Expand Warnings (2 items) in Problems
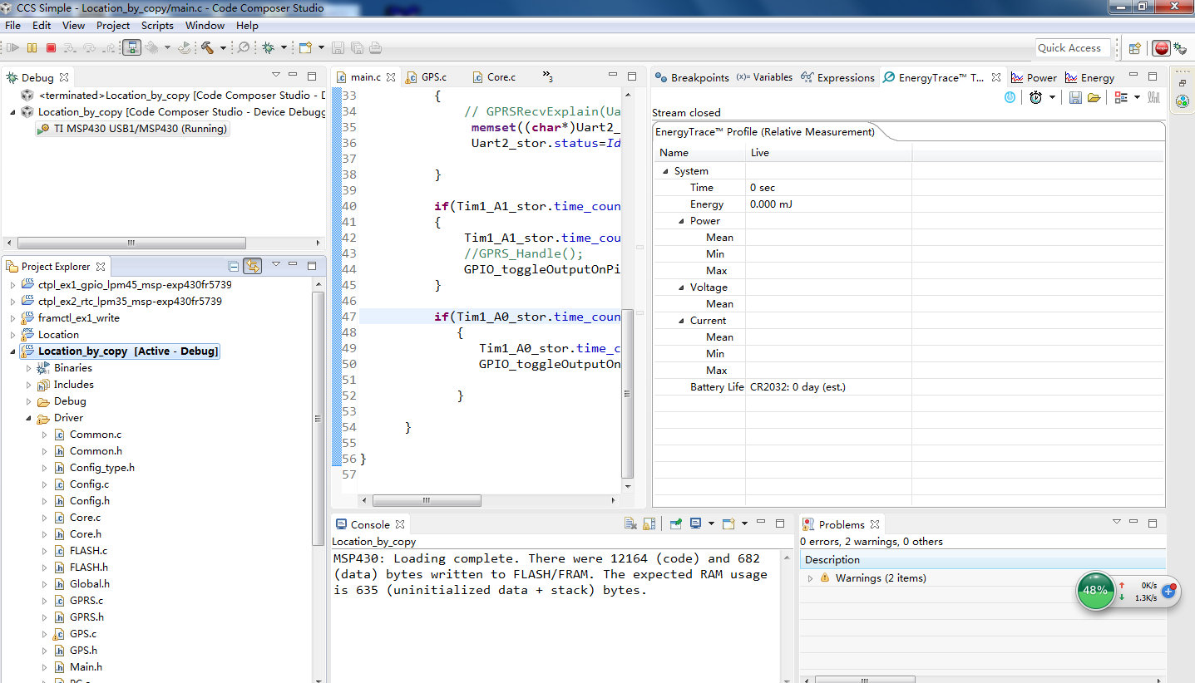The height and width of the screenshot is (683, 1195). coord(811,578)
